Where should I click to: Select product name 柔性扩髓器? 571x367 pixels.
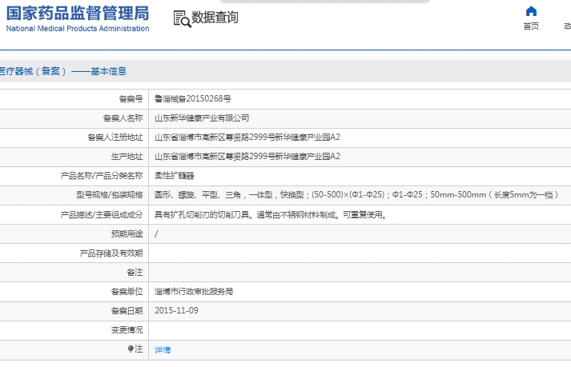coord(175,176)
